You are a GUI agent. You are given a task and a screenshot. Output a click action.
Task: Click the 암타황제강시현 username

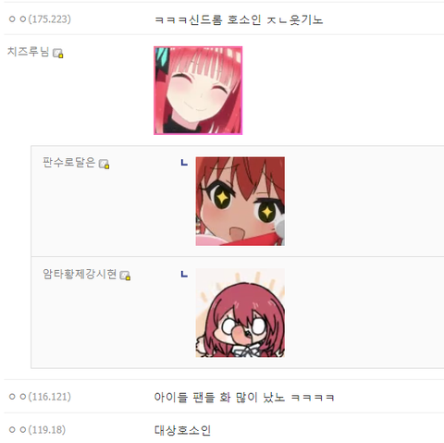tap(80, 274)
